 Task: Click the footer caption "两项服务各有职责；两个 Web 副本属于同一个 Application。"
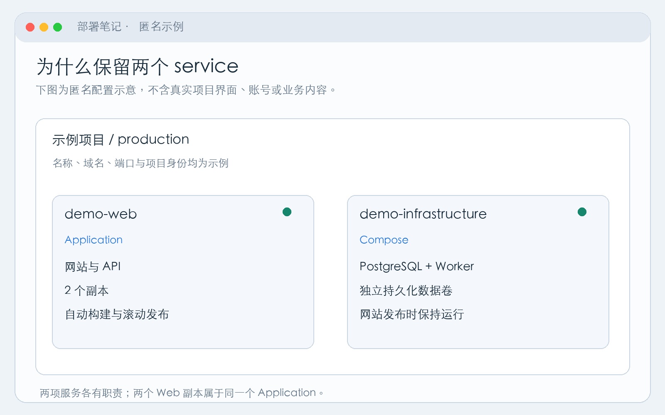182,393
